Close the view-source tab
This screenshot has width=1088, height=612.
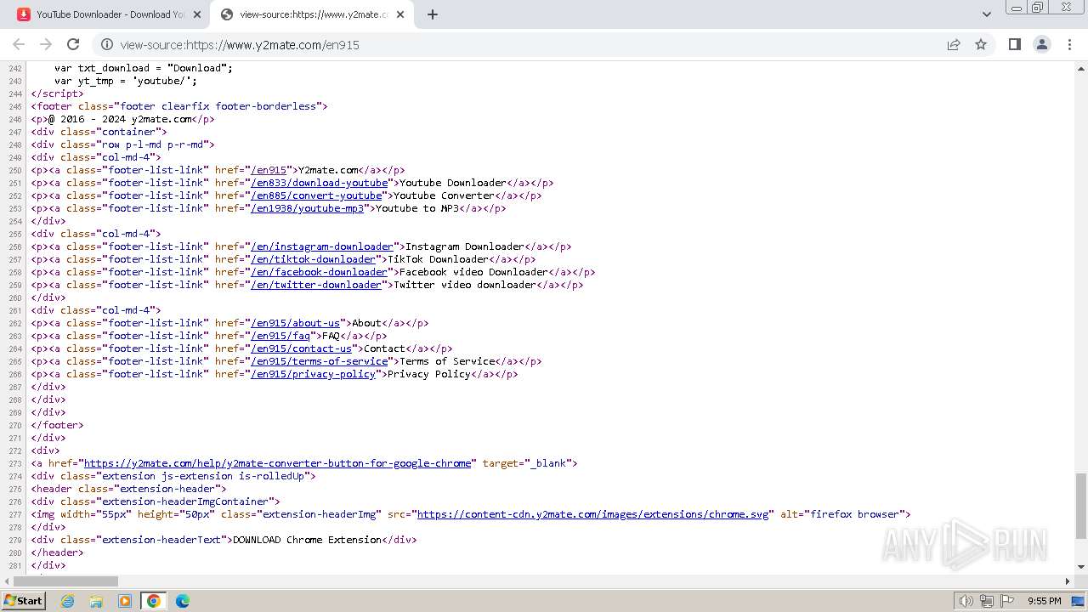[400, 14]
